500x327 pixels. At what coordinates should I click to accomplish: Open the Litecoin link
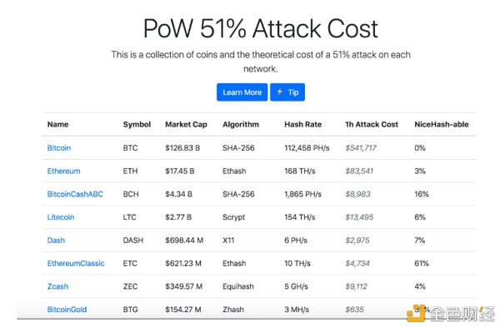(x=61, y=217)
